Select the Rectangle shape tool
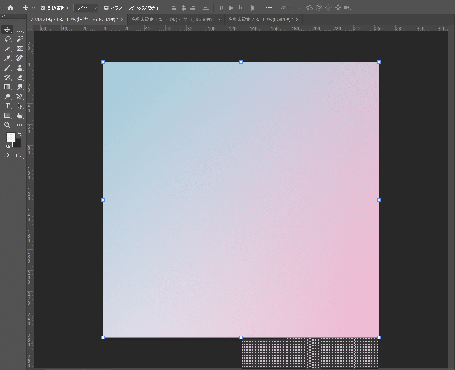Screen dimensions: 455x370 tap(7, 115)
